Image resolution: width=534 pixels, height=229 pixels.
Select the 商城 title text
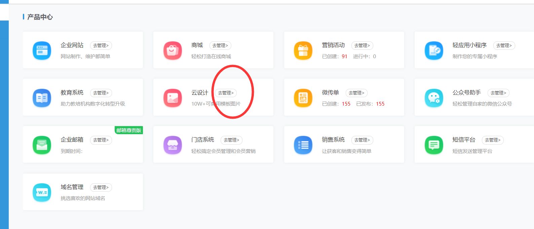click(x=197, y=45)
